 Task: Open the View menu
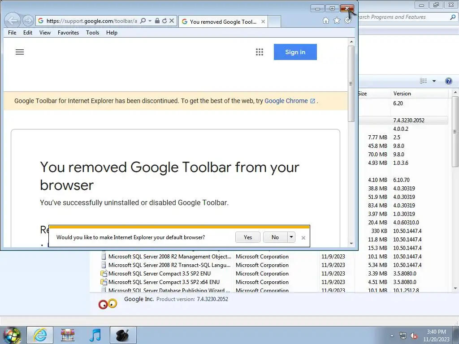pyautogui.click(x=45, y=32)
